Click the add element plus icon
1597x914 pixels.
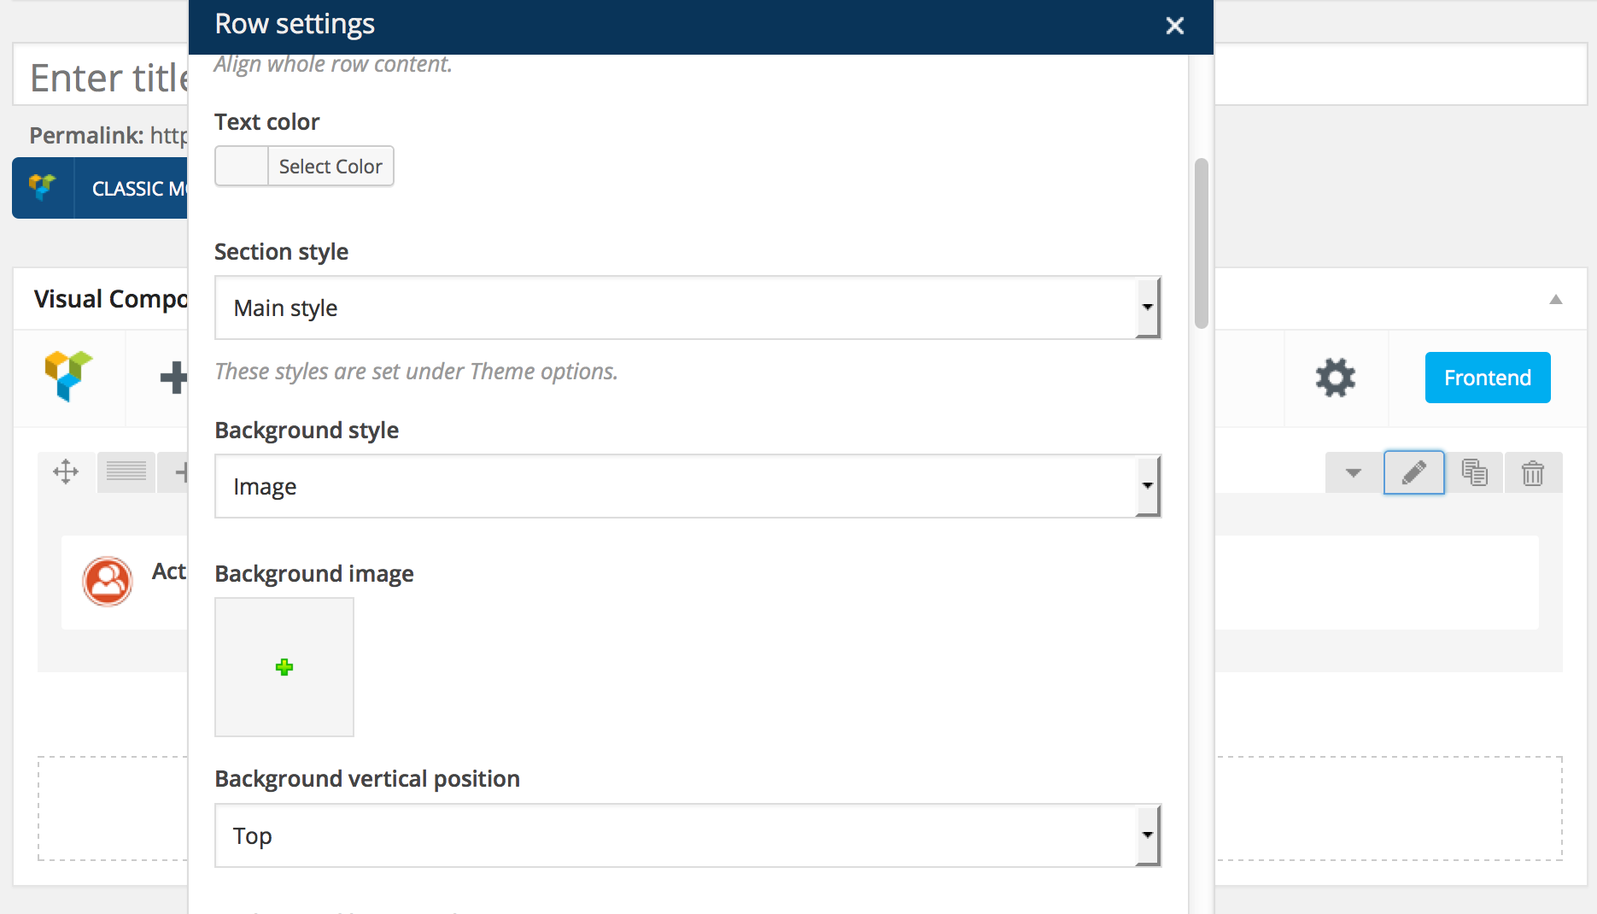point(173,378)
